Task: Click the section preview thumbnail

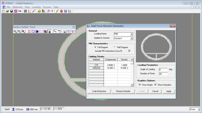Action: [156, 46]
